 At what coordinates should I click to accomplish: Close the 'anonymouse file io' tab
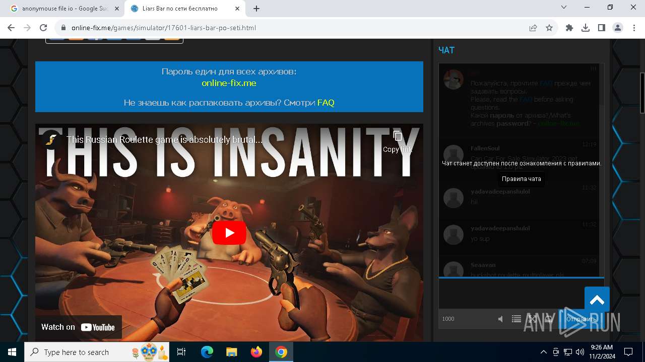[117, 9]
